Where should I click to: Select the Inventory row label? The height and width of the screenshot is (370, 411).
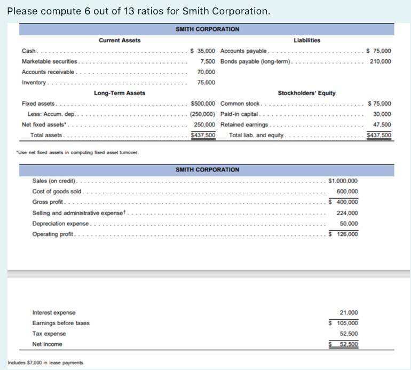[34, 83]
